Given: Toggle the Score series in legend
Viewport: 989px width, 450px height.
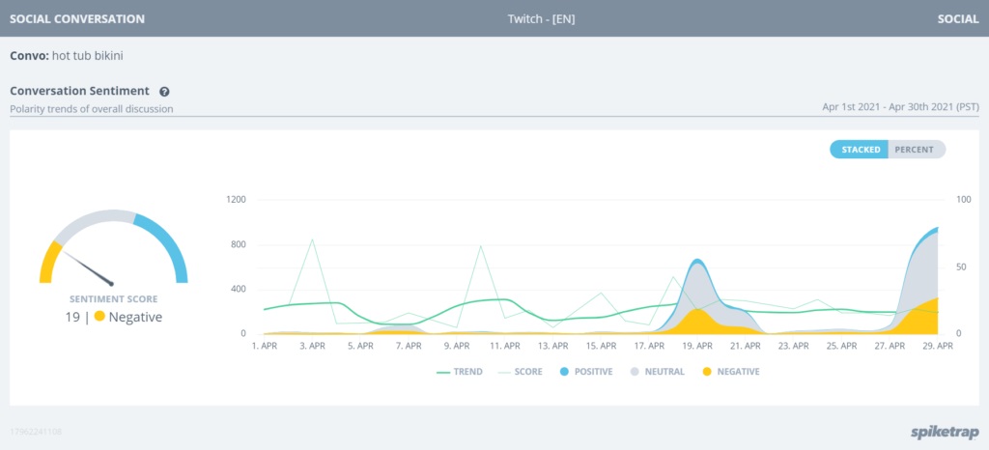Looking at the screenshot, I should point(520,371).
